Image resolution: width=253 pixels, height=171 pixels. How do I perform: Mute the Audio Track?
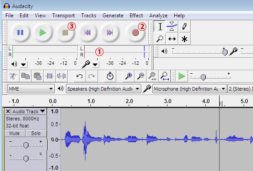click(15, 133)
